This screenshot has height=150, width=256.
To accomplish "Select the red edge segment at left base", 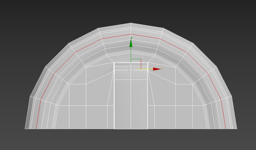I will coord(38,114).
